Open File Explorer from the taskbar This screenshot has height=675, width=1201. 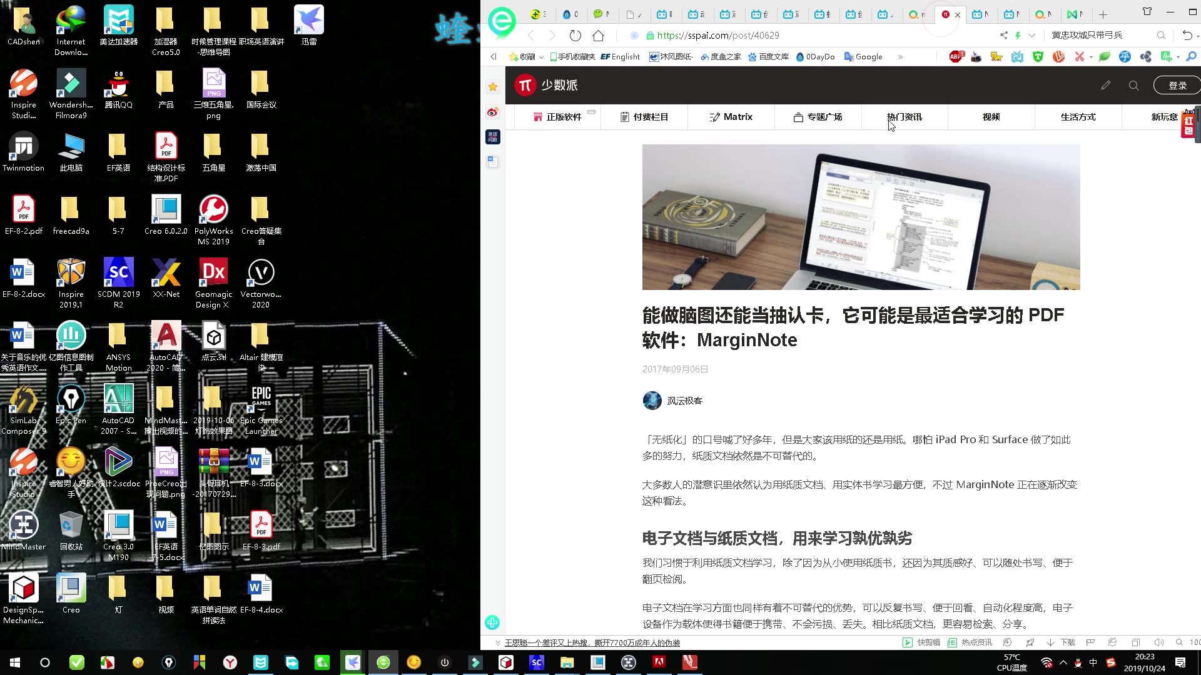point(567,662)
